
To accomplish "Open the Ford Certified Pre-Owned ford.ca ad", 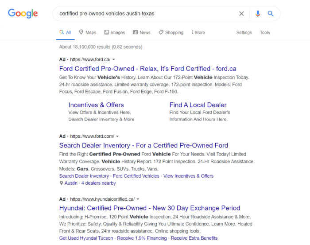I will coord(147,69).
